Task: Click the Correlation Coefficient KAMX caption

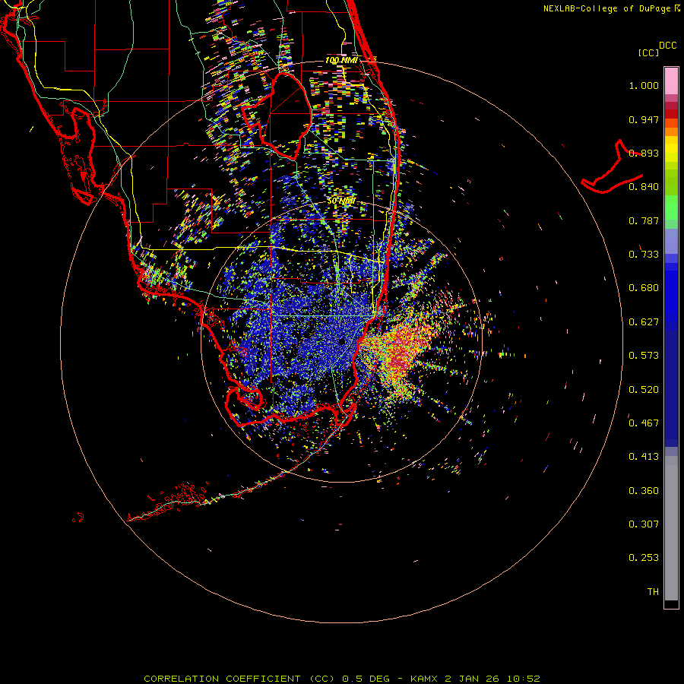Action: point(341,679)
